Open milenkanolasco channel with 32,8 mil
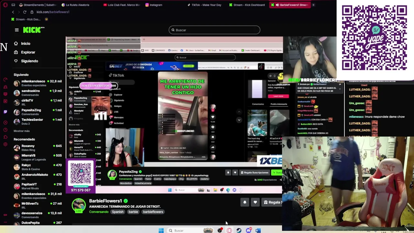Viewport: 414px width, 233px height. (x=38, y=83)
